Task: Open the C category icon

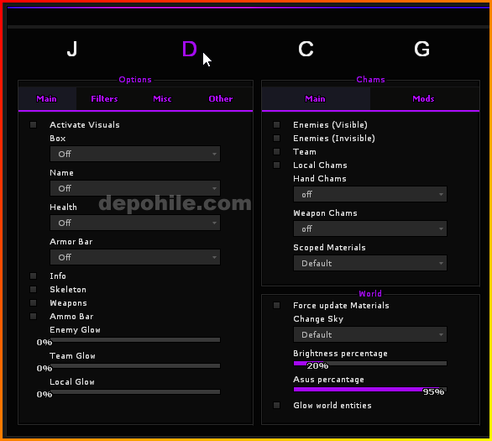Action: [306, 49]
